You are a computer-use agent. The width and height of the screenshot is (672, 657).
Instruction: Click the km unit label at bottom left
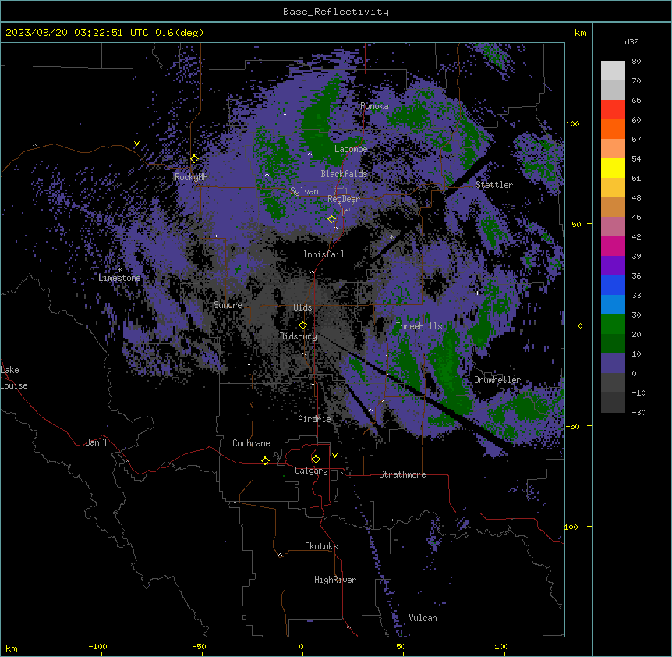coord(12,648)
